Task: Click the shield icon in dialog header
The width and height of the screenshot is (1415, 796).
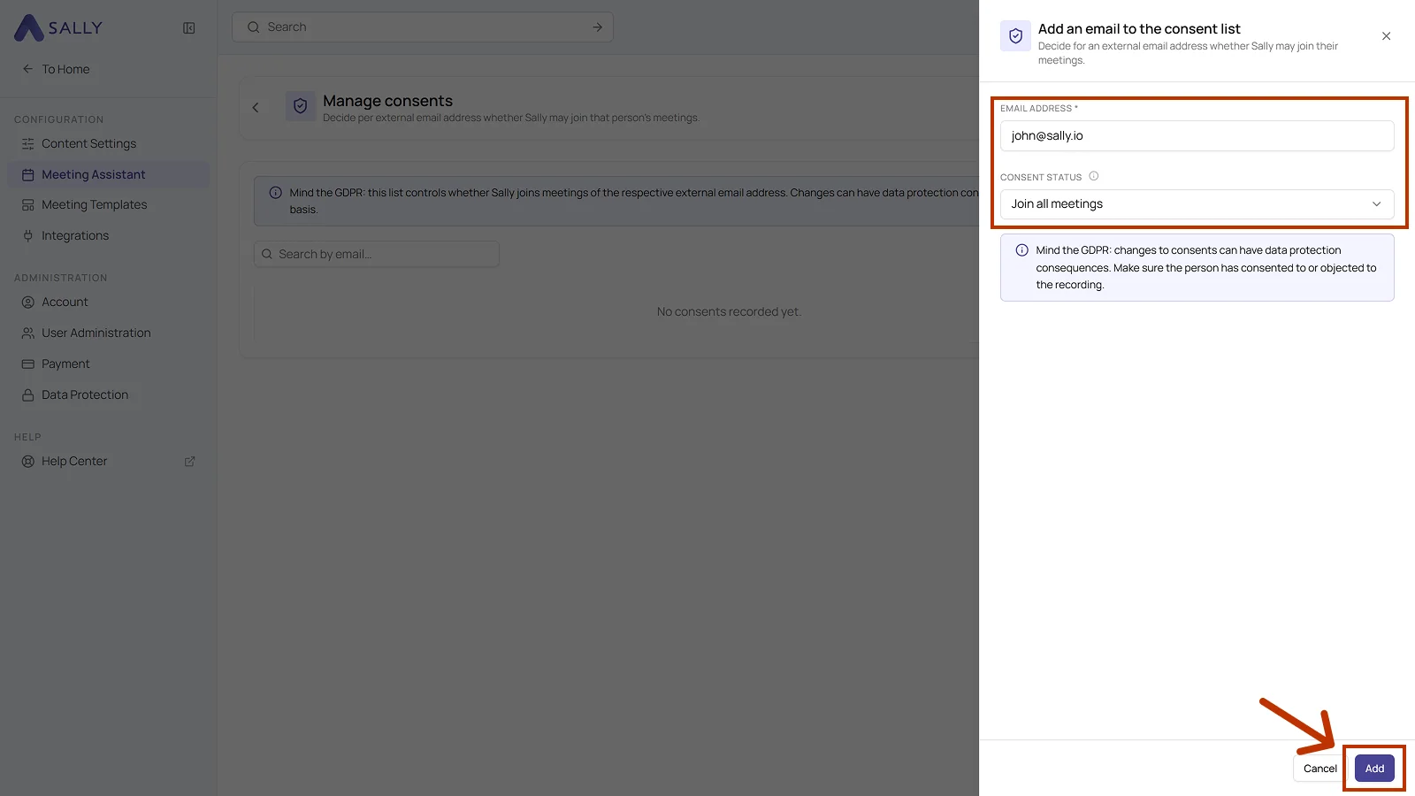Action: point(1015,36)
